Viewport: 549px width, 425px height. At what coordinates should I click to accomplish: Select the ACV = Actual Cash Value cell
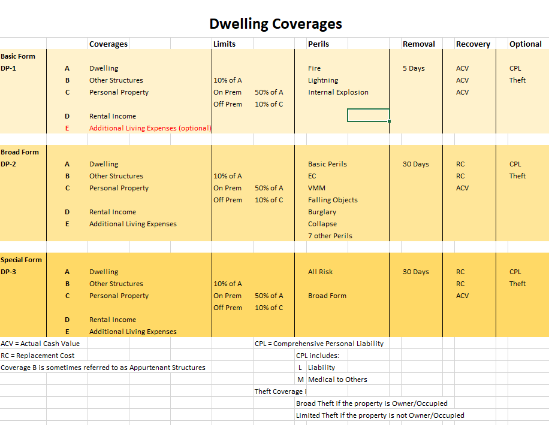[40, 344]
